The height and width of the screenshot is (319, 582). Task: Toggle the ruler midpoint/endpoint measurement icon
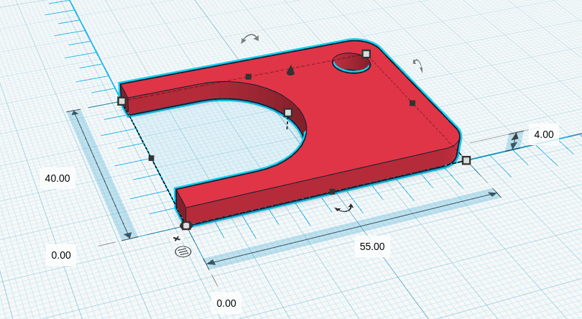pos(183,251)
